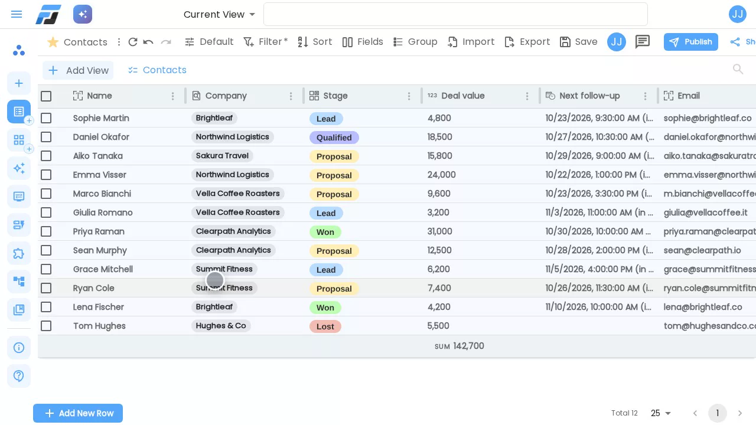Toggle the select-all header checkbox
The height and width of the screenshot is (425, 756).
pos(46,96)
